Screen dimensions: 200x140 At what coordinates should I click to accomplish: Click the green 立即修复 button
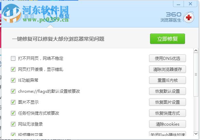167,39
